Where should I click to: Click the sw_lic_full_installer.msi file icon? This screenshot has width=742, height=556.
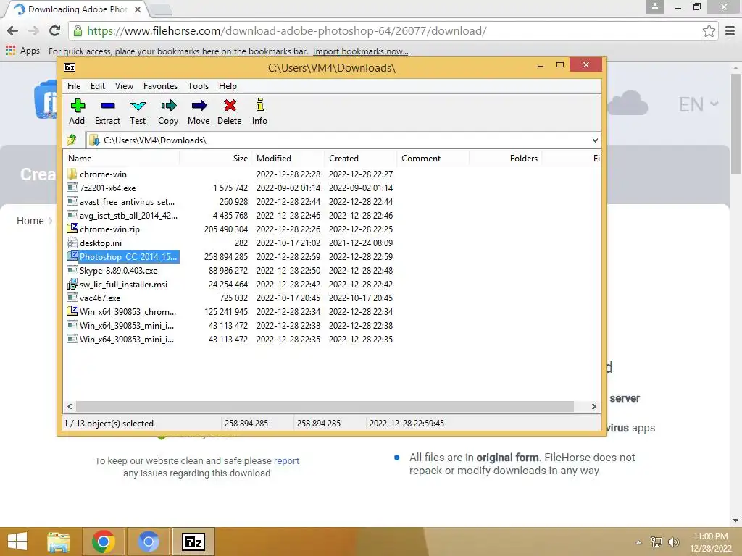[72, 284]
